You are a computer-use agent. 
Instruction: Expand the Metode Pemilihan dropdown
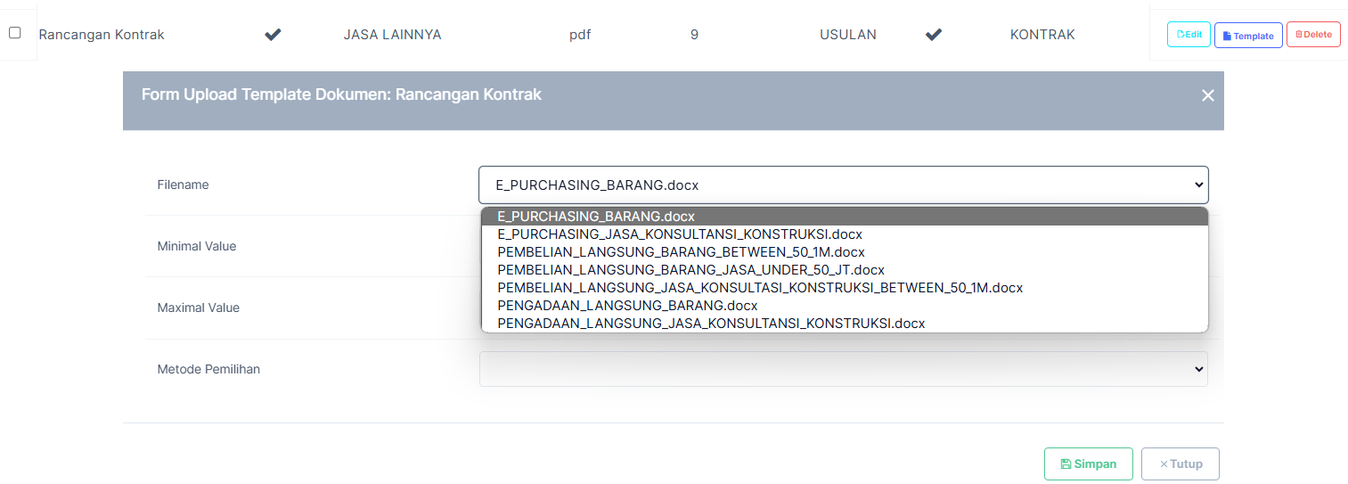[842, 369]
